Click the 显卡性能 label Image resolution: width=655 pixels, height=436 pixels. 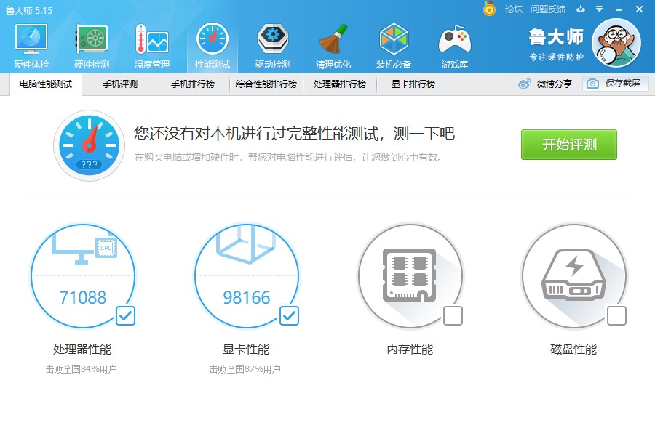point(246,350)
